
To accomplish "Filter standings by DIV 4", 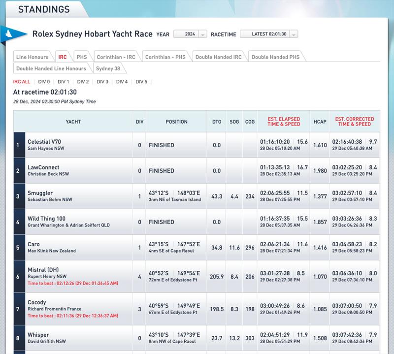I will click(122, 82).
